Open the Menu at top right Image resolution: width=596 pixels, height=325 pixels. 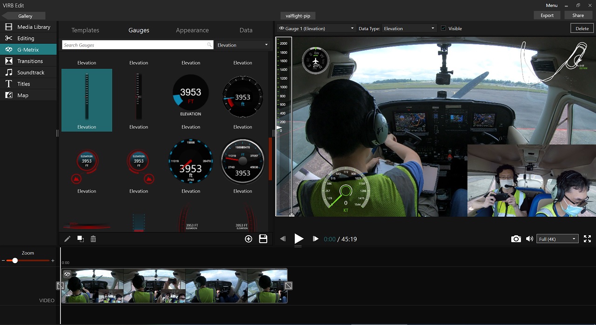[552, 5]
